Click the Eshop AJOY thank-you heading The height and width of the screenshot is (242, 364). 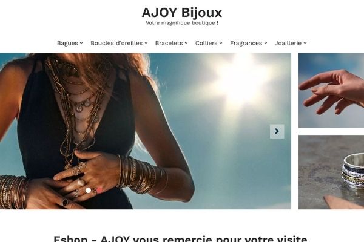(x=180, y=238)
